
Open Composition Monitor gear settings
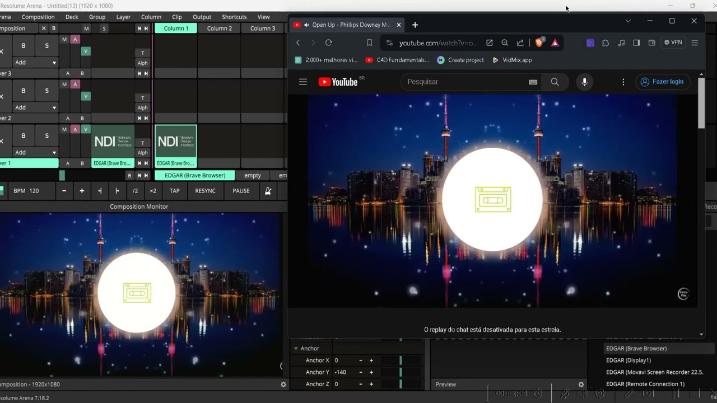click(283, 385)
